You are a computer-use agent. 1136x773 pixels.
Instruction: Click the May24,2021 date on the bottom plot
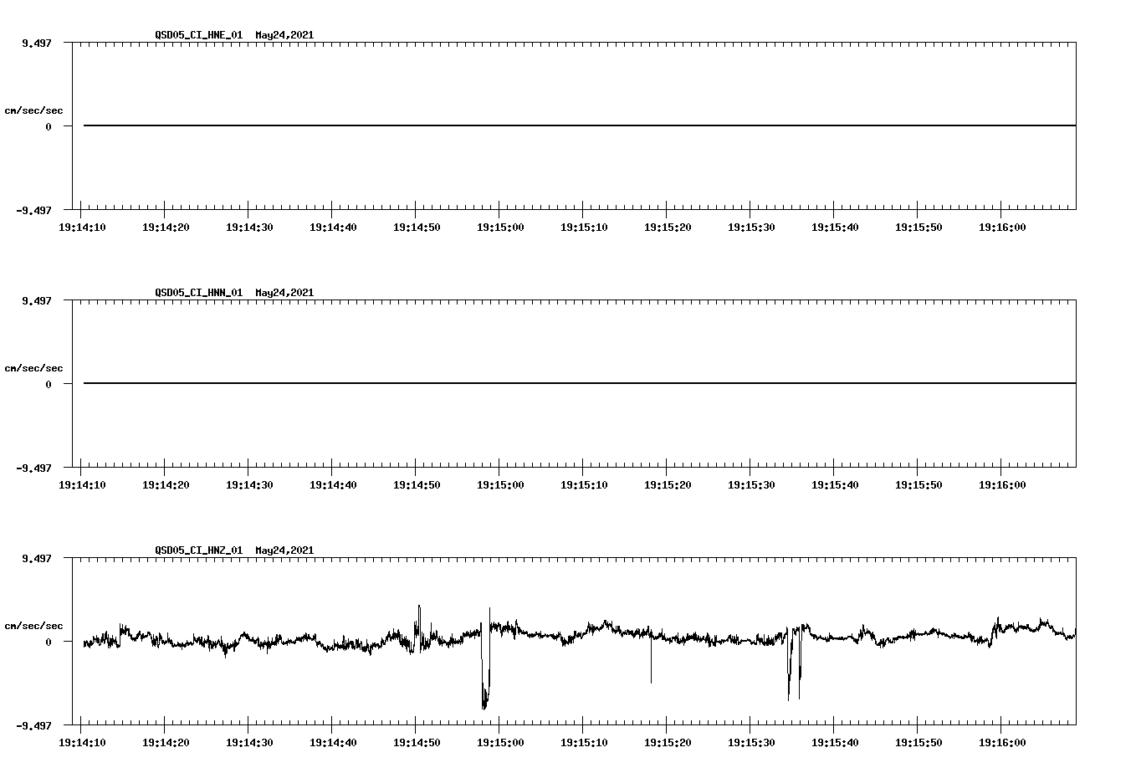pos(284,550)
